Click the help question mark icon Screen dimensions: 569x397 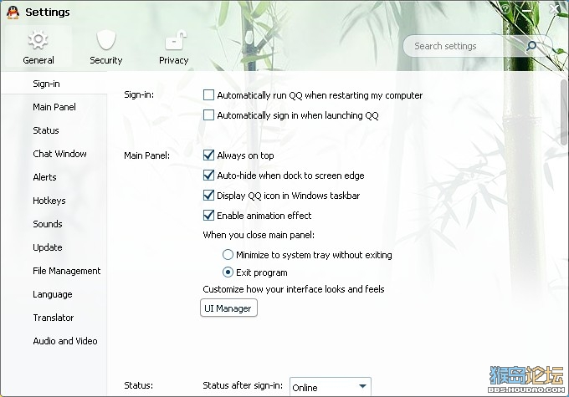click(x=506, y=8)
